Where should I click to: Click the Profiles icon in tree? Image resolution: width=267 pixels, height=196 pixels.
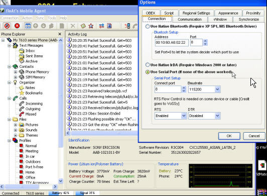16,140
